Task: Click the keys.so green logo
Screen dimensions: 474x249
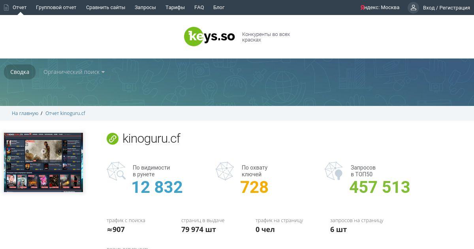Action: (209, 37)
